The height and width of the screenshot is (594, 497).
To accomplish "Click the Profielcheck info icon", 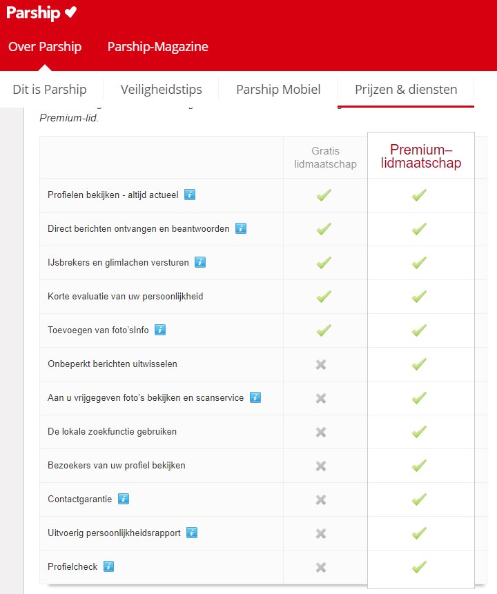I will (109, 566).
